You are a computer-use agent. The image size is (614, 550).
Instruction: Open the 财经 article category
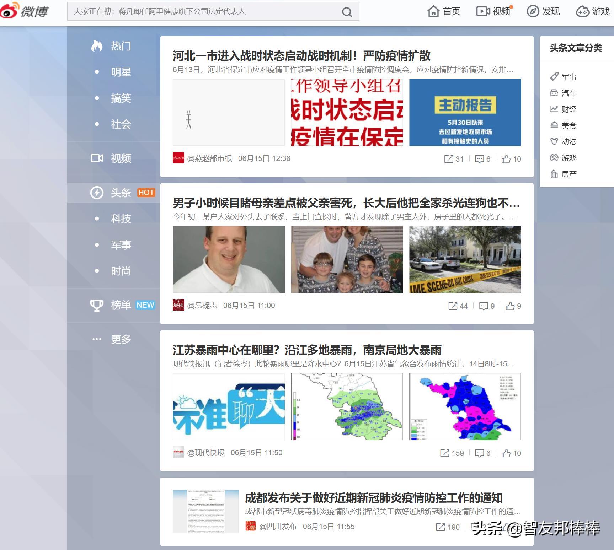pyautogui.click(x=568, y=109)
